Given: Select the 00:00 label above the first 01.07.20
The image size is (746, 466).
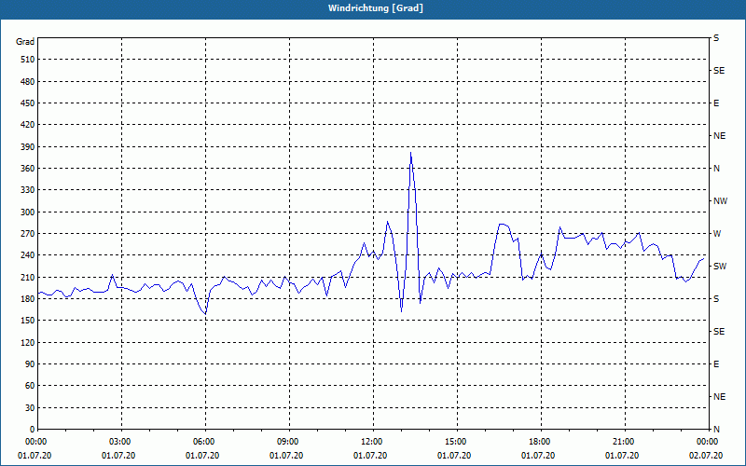Looking at the screenshot, I should click(37, 442).
